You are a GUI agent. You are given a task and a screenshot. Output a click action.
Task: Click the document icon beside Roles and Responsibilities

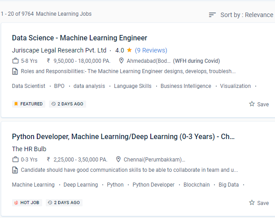click(15, 71)
